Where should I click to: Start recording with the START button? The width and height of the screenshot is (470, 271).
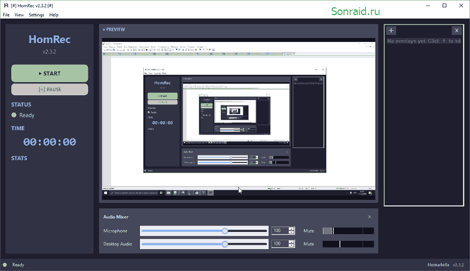(50, 73)
